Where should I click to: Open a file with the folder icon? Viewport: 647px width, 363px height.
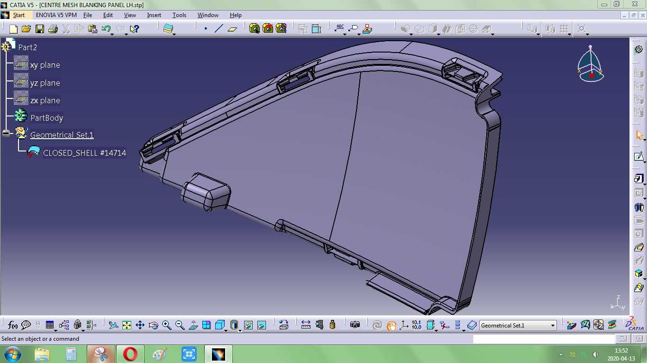(27, 29)
